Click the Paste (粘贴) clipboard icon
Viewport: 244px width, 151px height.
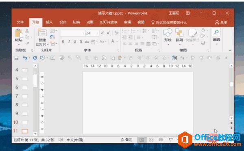[x=19, y=33]
